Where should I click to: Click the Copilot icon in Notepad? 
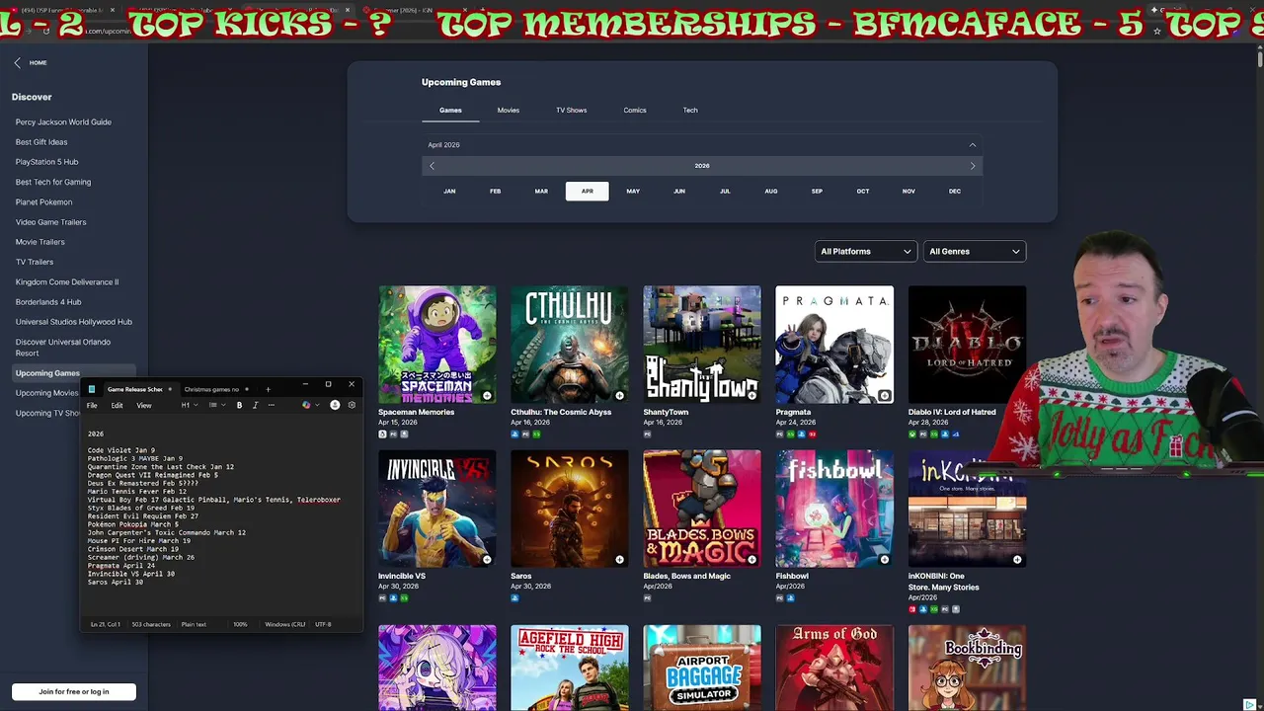pos(306,405)
